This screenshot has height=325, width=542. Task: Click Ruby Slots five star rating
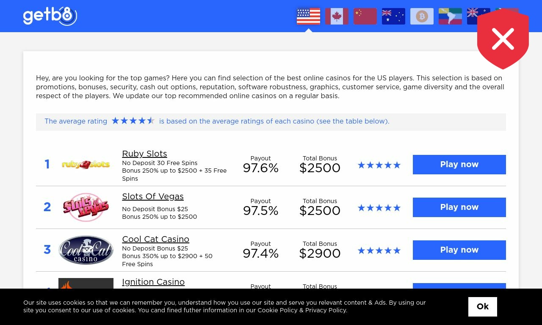(379, 165)
